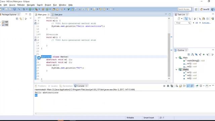This screenshot has width=215, height=121.
Task: Open New Task dropdown arrow in Task List
Action: click(182, 19)
